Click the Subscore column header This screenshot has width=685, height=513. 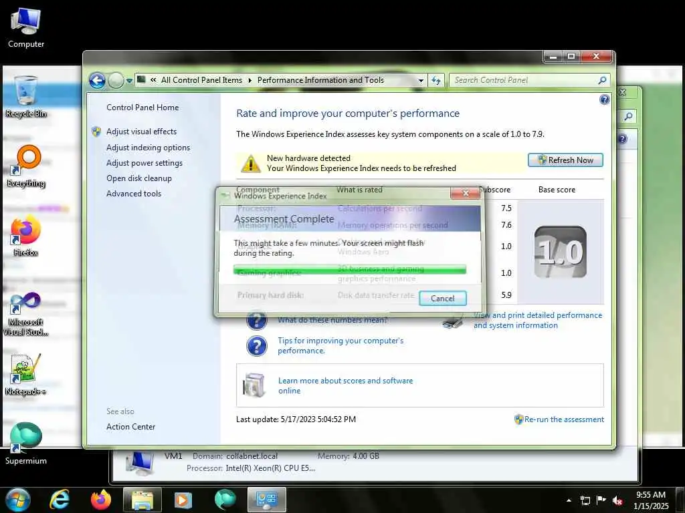pyautogui.click(x=495, y=190)
